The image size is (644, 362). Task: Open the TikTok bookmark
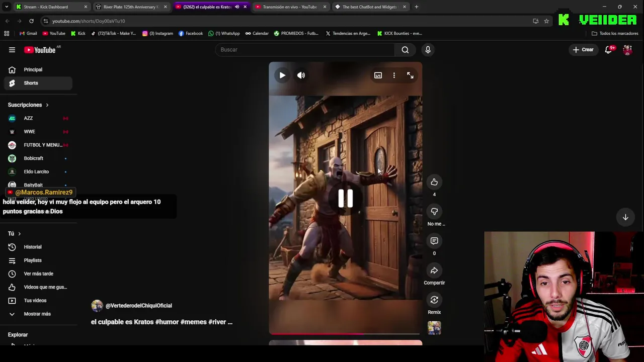point(113,34)
